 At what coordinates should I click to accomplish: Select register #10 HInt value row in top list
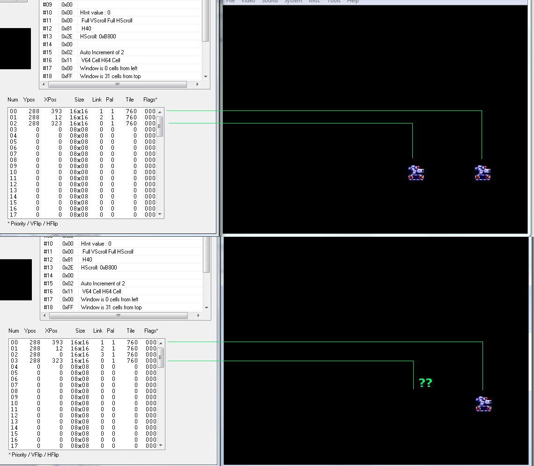click(x=121, y=13)
